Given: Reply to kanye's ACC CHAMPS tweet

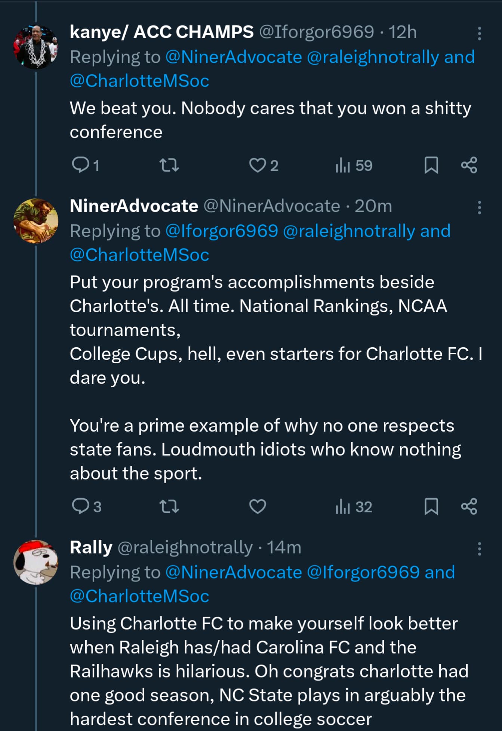Looking at the screenshot, I should click(x=80, y=165).
